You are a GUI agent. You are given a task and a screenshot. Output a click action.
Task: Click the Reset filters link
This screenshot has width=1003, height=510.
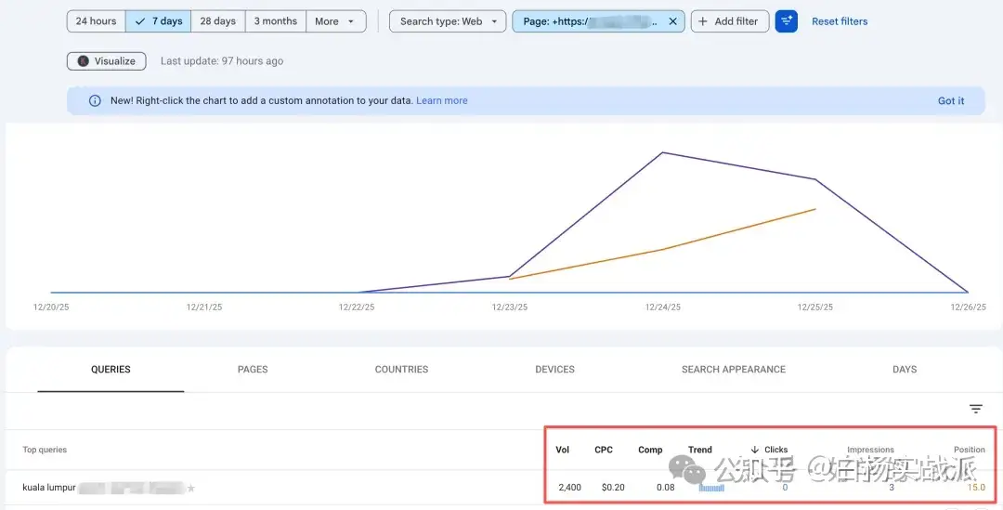point(840,21)
